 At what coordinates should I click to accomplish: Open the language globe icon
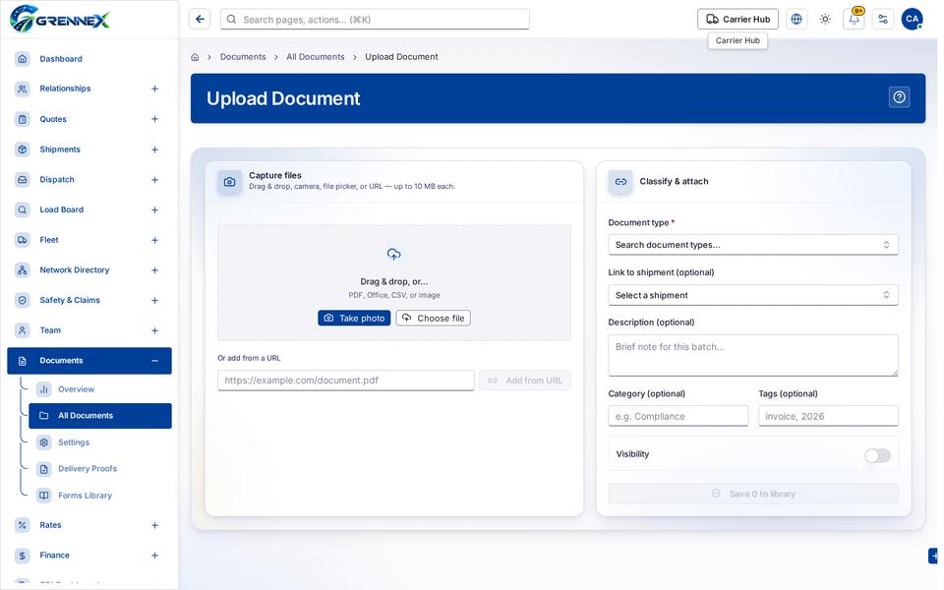pyautogui.click(x=796, y=20)
